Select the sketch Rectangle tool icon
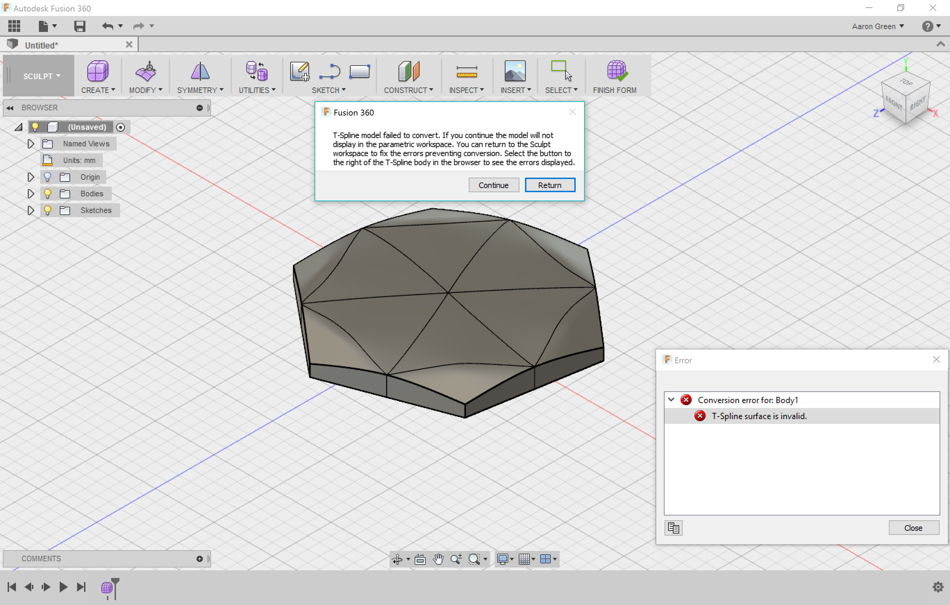The width and height of the screenshot is (950, 605). tap(359, 72)
